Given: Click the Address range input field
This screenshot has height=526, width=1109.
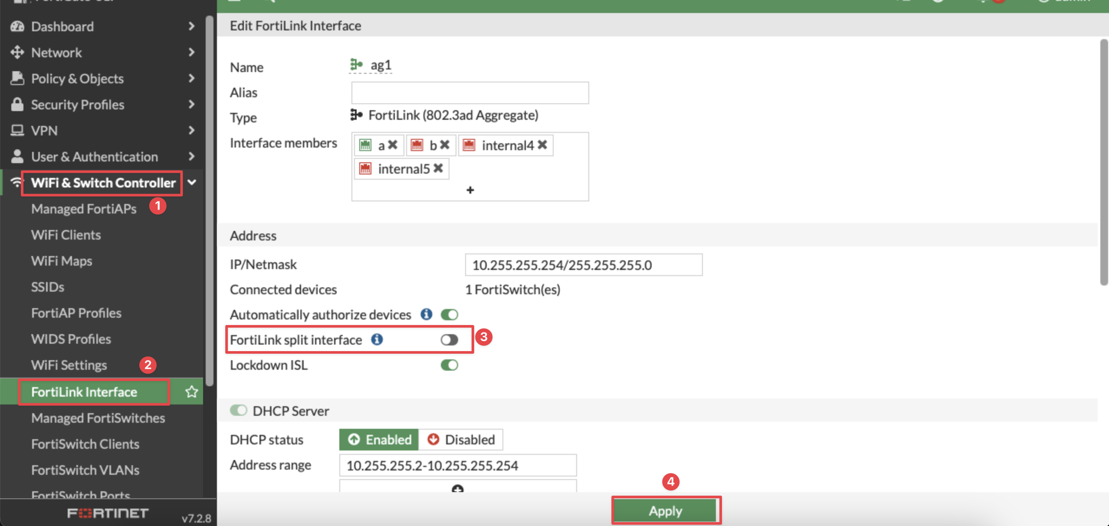Looking at the screenshot, I should [x=458, y=465].
